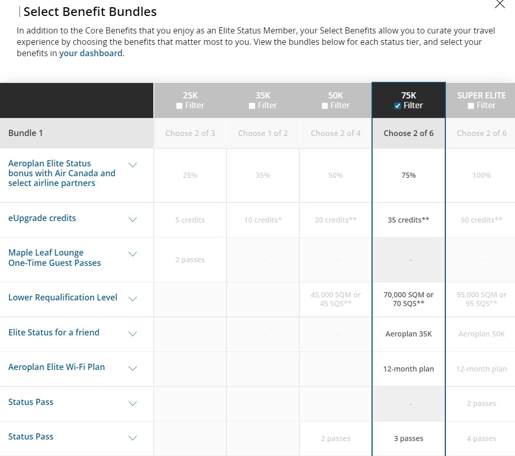Viewport: 515px width, 456px height.
Task: Open Aeroplan Elite Status bonus row link
Action: click(x=62, y=173)
